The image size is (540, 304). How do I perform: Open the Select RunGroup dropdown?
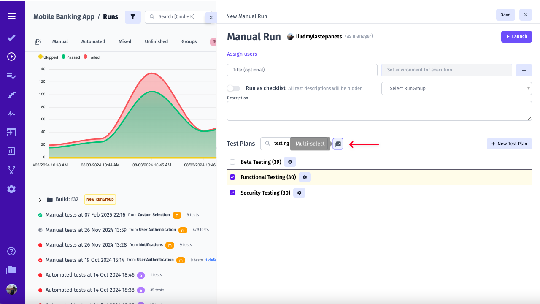click(456, 88)
